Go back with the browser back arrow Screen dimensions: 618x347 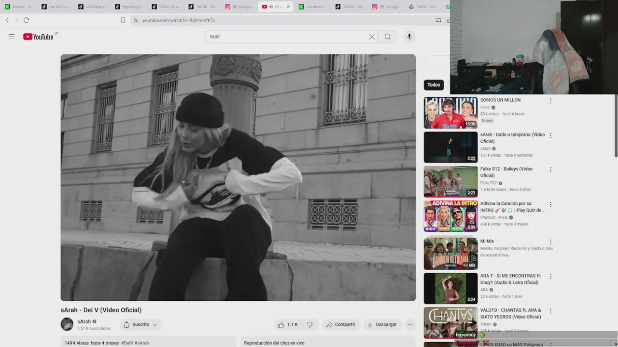[7, 20]
